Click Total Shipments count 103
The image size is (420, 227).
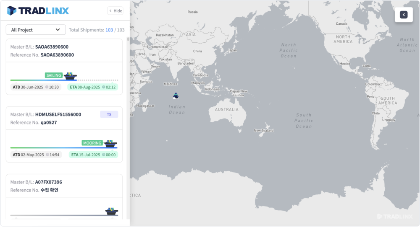109,30
